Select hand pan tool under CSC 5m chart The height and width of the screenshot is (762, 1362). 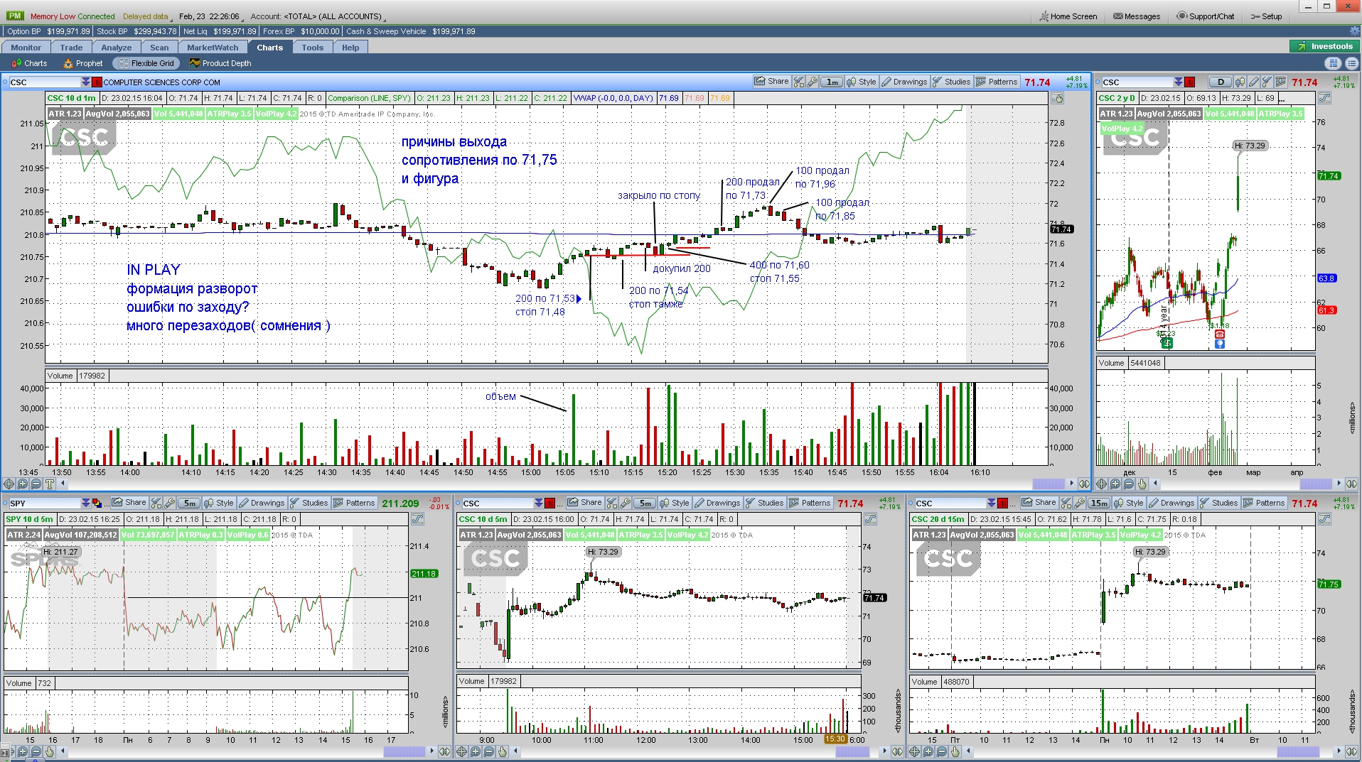tap(503, 751)
